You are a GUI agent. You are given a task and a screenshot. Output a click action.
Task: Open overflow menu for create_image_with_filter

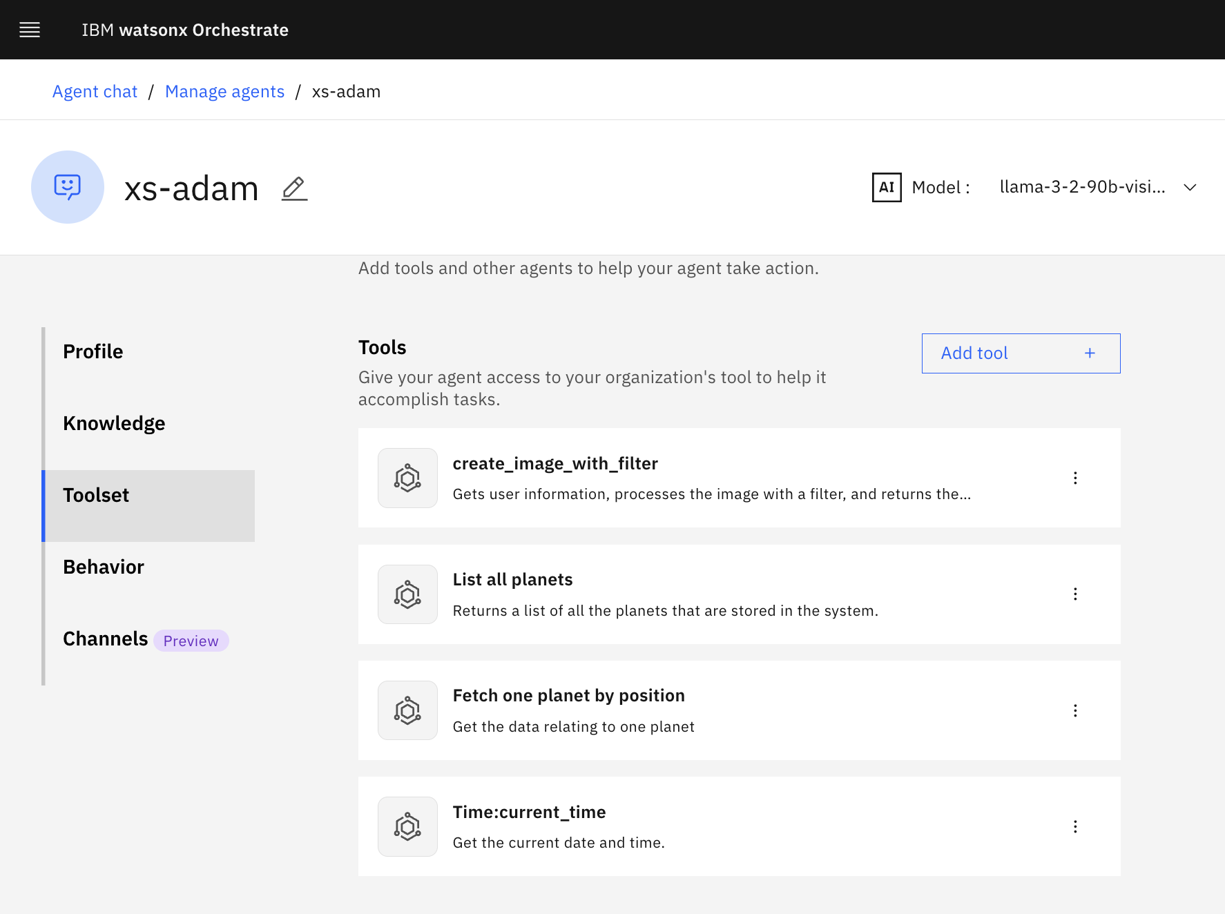pyautogui.click(x=1075, y=478)
